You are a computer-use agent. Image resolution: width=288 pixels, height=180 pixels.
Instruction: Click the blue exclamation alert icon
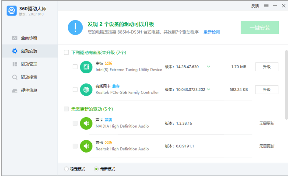(x=75, y=27)
